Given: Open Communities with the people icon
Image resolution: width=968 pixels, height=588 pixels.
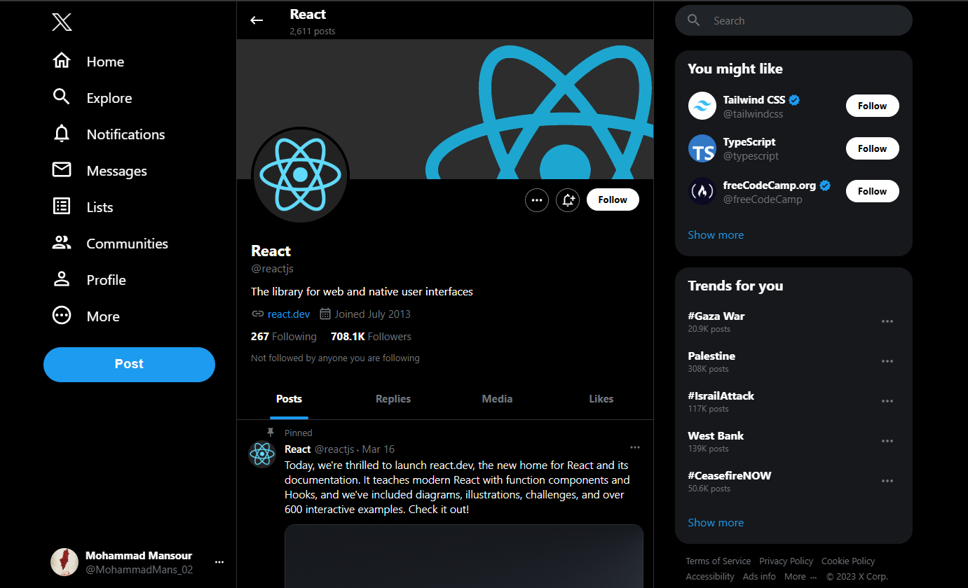Looking at the screenshot, I should [x=62, y=243].
